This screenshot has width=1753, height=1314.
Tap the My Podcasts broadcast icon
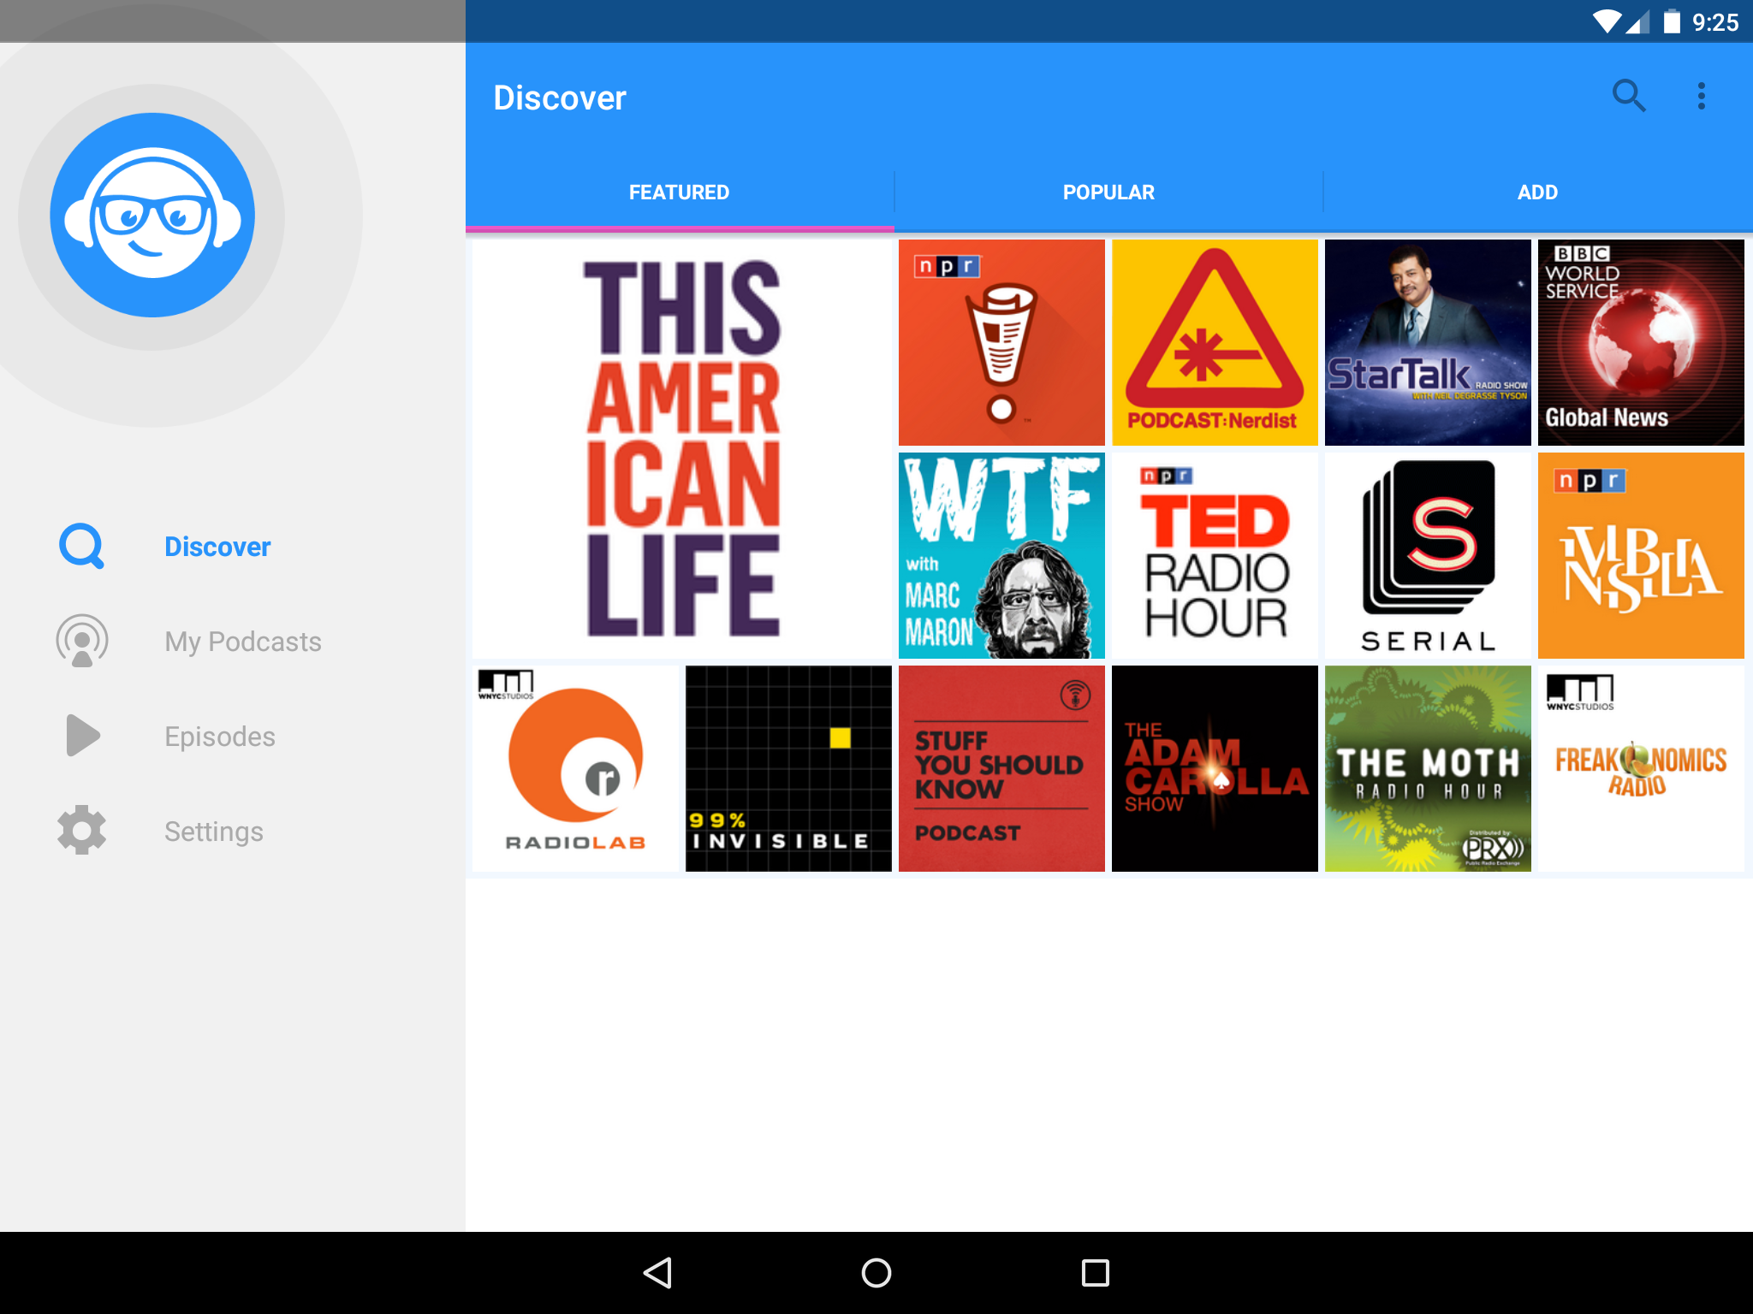(82, 641)
